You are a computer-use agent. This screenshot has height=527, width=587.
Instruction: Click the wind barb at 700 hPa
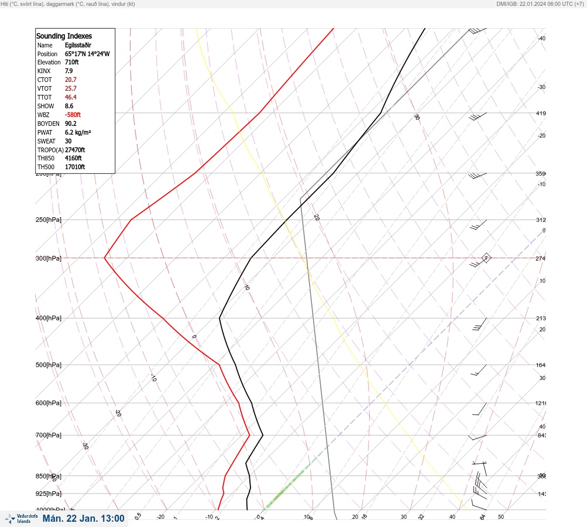[x=478, y=437]
